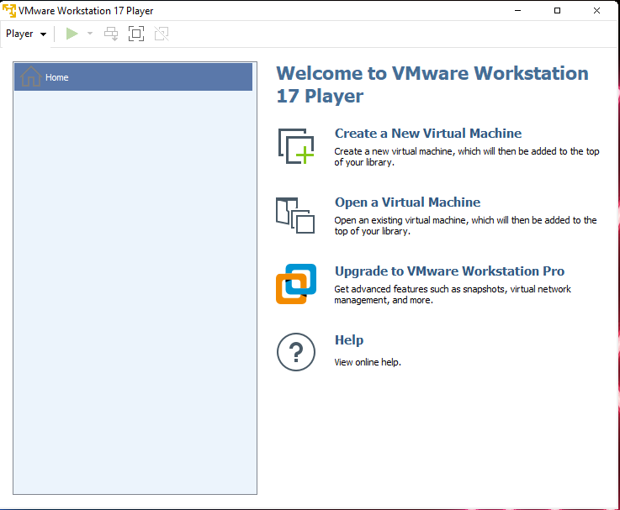Close the VMware Workstation Player window
Viewport: 620px width, 510px height.
point(596,11)
